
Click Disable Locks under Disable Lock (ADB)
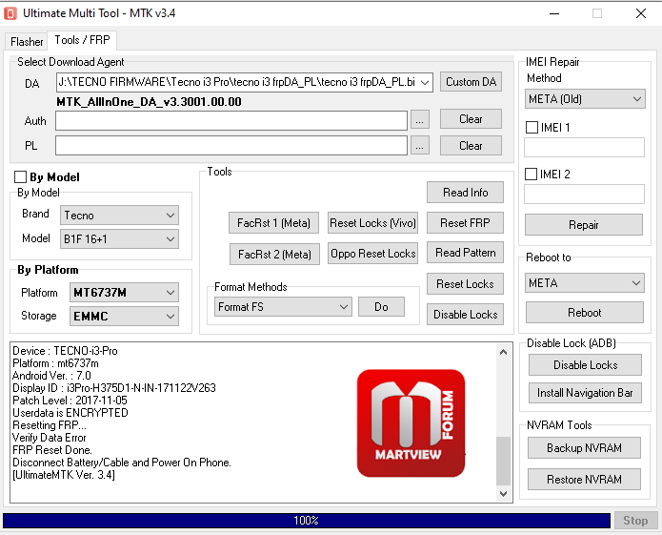[585, 364]
